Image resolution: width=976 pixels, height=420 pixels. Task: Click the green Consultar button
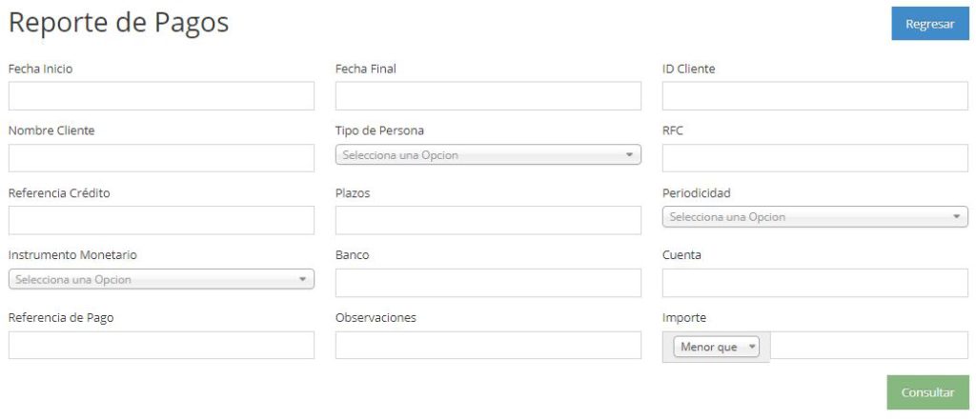coord(927,392)
